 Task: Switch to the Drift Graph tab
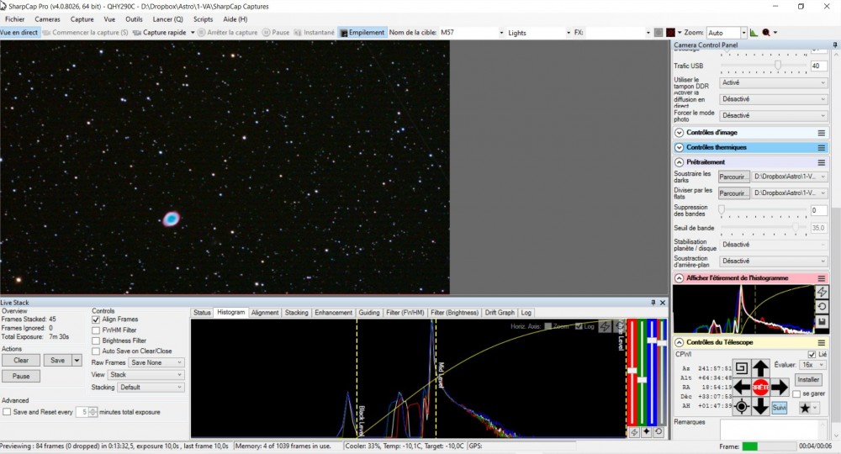500,313
